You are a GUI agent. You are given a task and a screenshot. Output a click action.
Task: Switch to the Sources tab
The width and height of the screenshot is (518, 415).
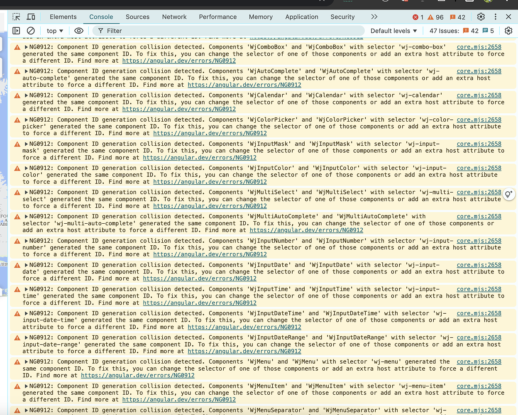point(137,17)
